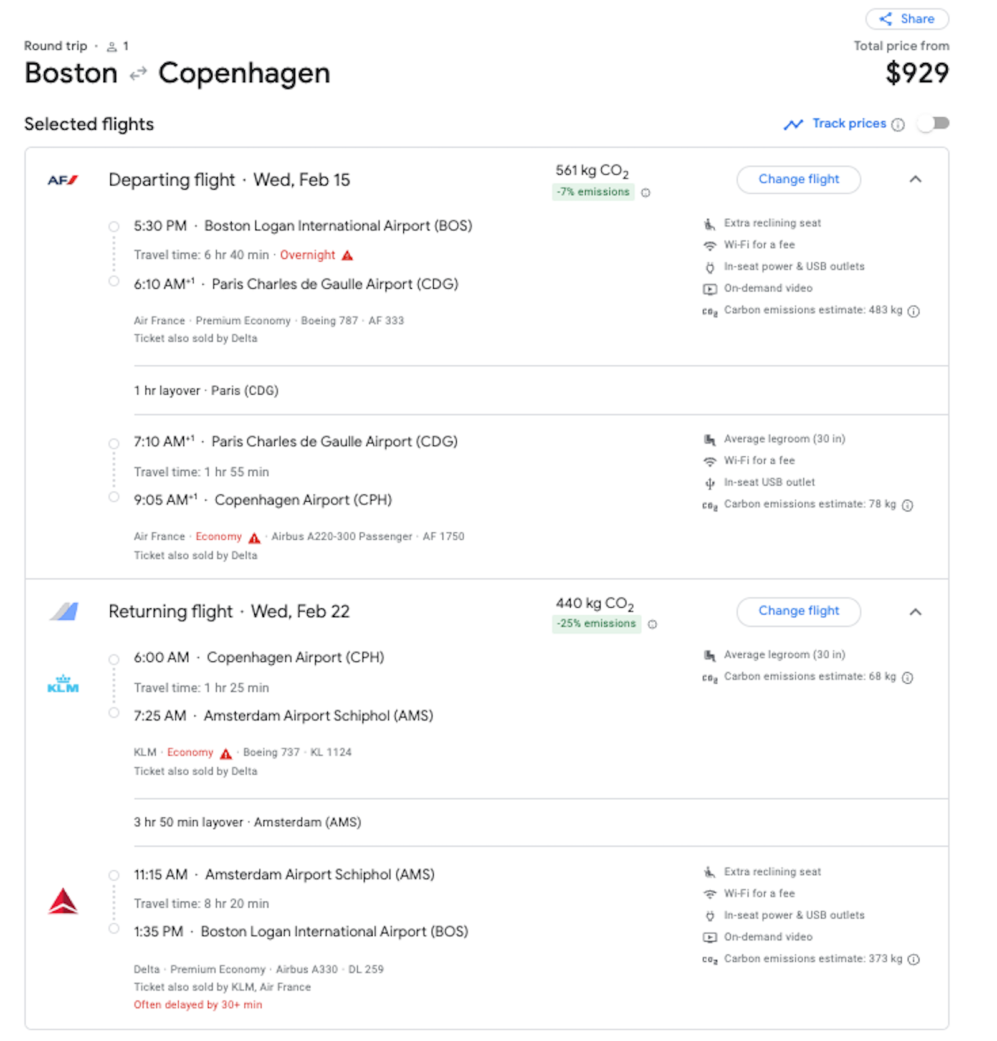The image size is (997, 1041).
Task: Open info for 373 kg carbon estimate
Action: coord(913,959)
